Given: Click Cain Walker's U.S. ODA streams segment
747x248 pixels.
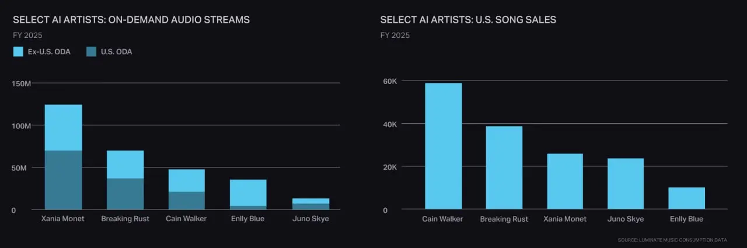Looking at the screenshot, I should pyautogui.click(x=187, y=201).
